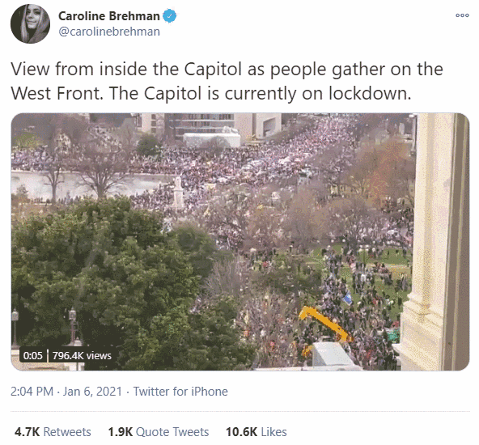Click the blue verified badge
The width and height of the screenshot is (479, 445).
[169, 16]
